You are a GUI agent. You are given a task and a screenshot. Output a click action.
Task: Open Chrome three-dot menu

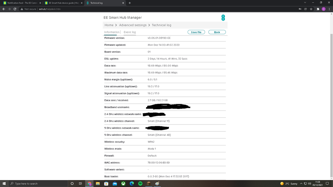(x=329, y=9)
